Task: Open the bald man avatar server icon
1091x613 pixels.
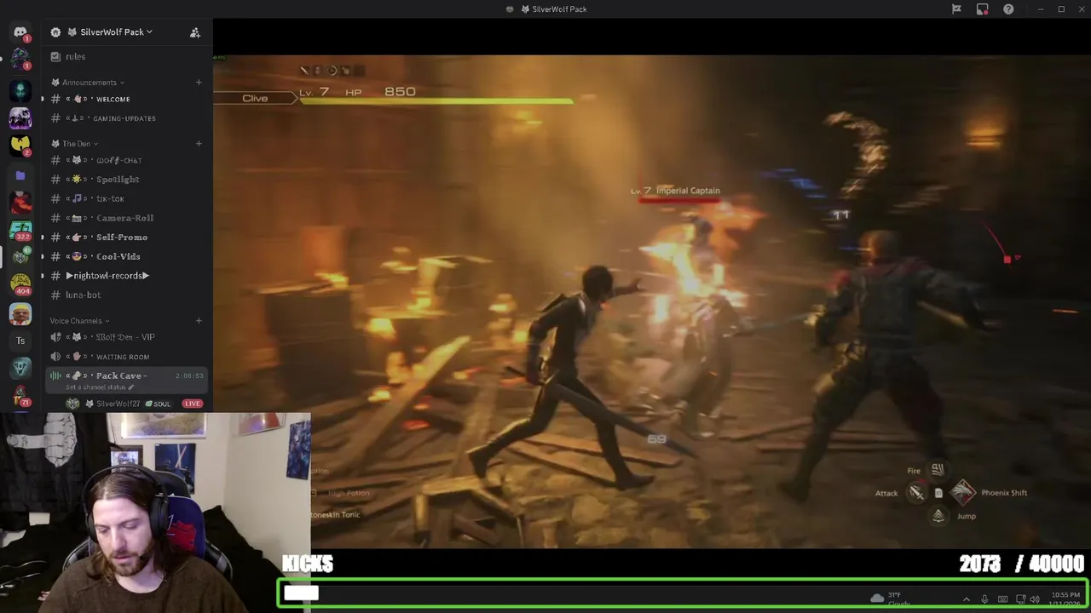Action: [x=20, y=313]
